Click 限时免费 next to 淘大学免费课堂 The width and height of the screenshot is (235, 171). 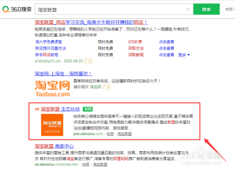[105, 42]
